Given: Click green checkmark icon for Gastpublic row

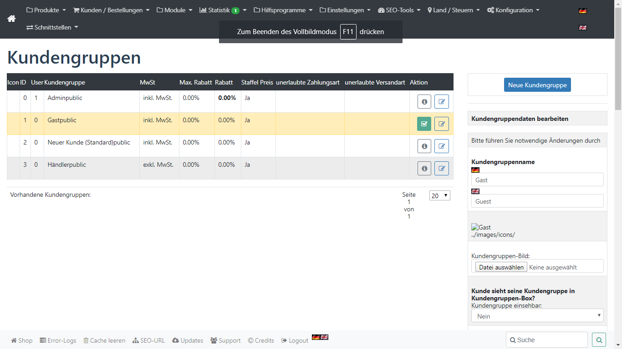Looking at the screenshot, I should tap(424, 124).
